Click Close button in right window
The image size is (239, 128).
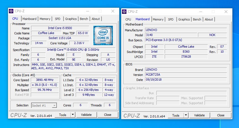pos(221,116)
